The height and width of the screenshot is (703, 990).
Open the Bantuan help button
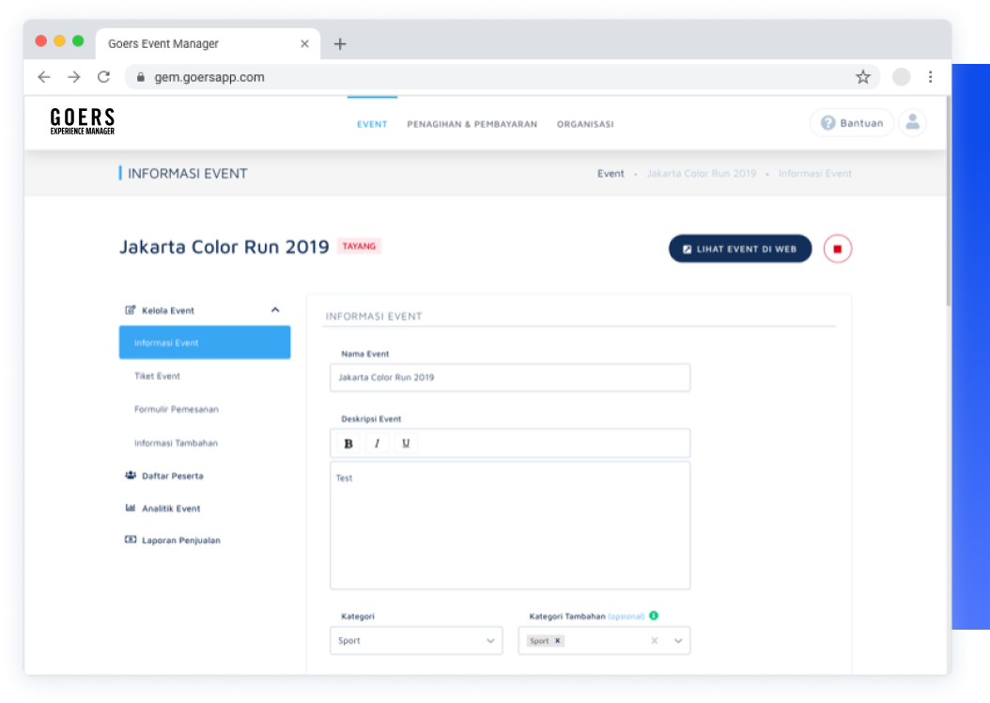(x=851, y=123)
